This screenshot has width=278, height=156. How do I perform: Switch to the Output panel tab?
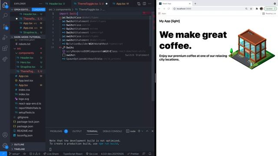click(x=77, y=131)
